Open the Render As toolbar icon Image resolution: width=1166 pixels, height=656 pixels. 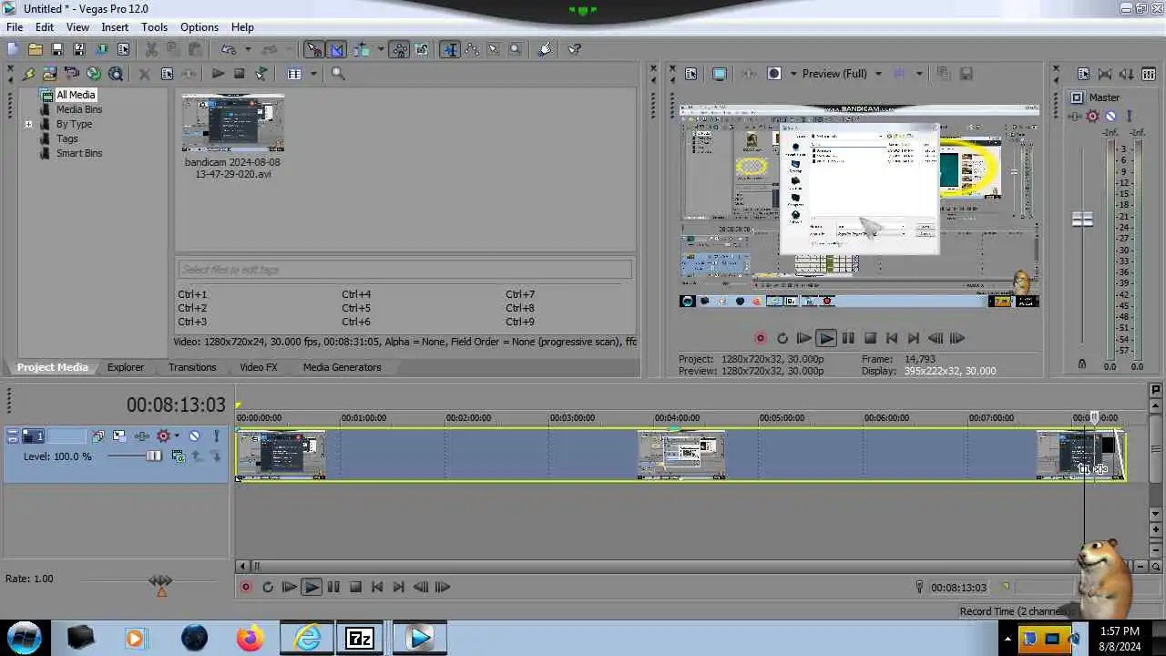(100, 49)
